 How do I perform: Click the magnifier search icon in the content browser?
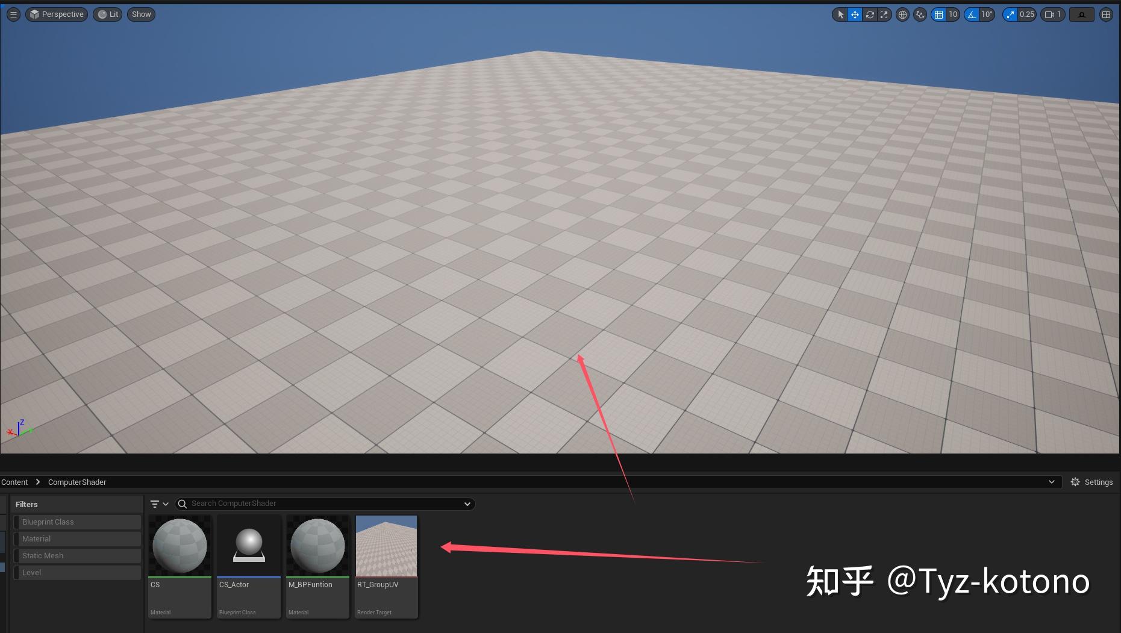coord(182,504)
